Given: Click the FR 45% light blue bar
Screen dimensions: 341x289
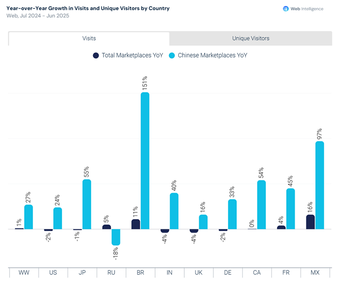Looking at the screenshot, I should click(x=291, y=209).
